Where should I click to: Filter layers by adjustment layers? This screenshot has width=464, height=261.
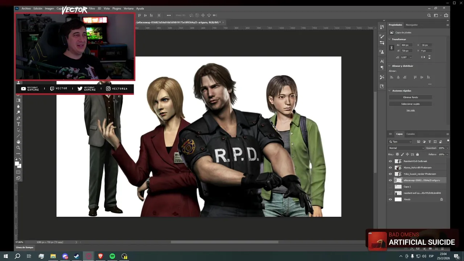424,142
